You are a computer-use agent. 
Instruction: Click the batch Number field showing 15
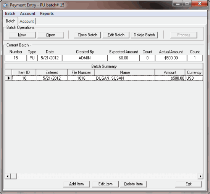[x=16, y=58]
